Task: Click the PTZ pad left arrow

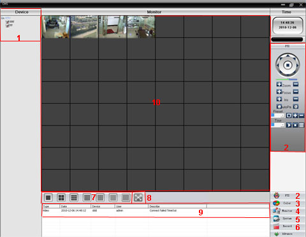Action: click(278, 65)
